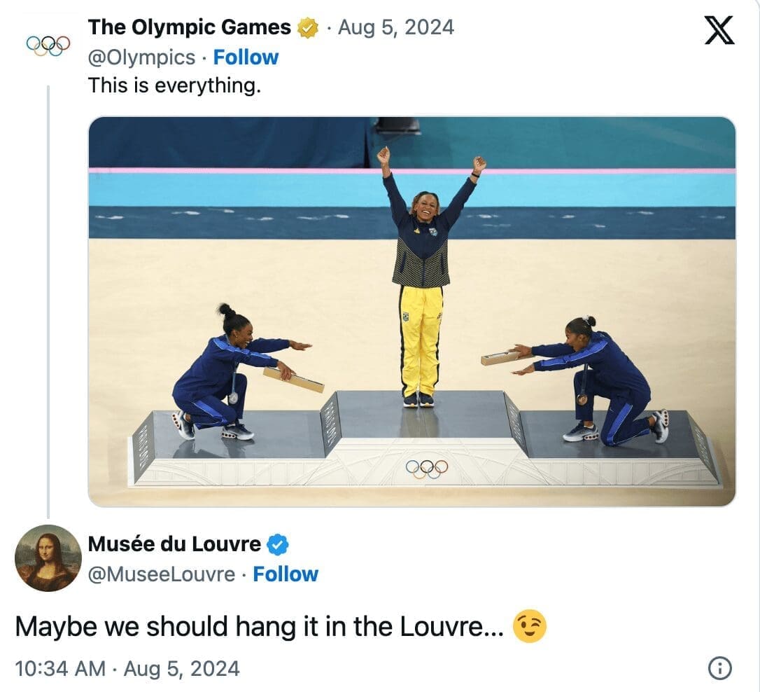Follow the @MuseeLouvre account
Viewport: 760px width, 692px height.
tap(286, 574)
